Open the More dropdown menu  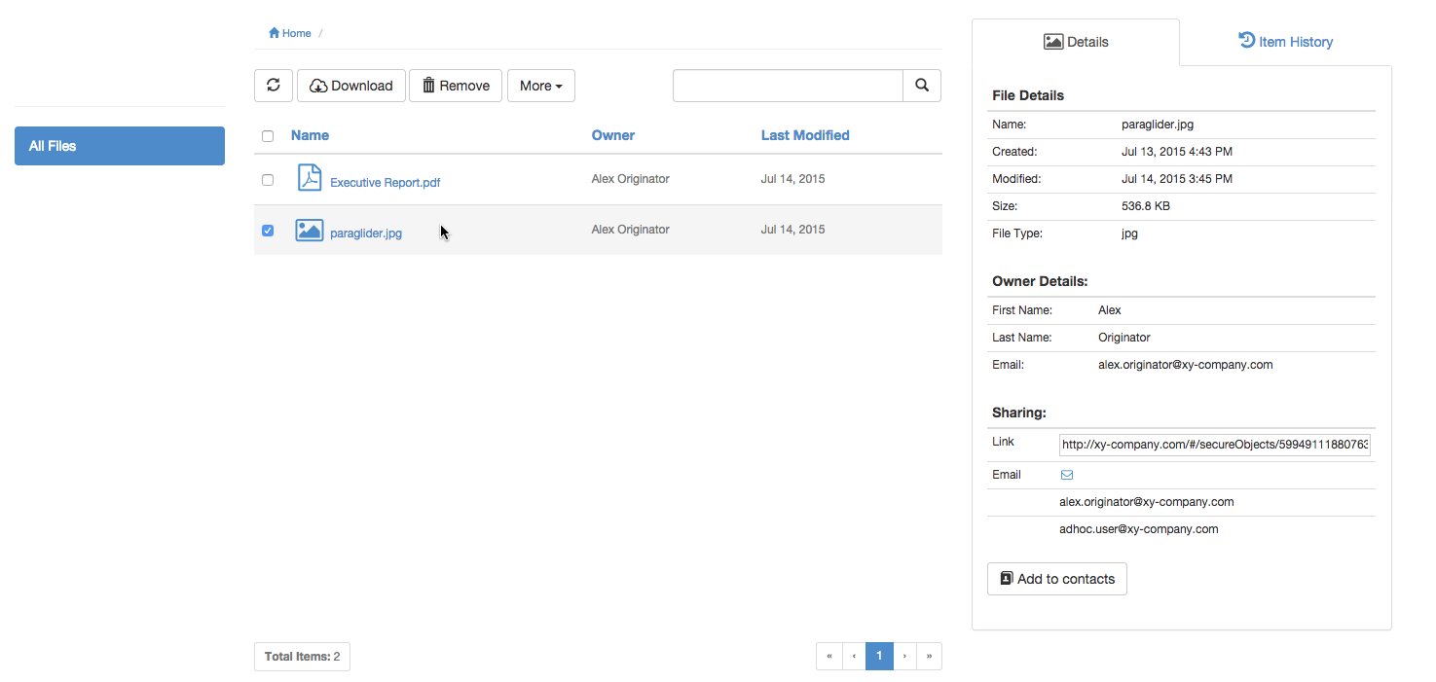click(540, 86)
